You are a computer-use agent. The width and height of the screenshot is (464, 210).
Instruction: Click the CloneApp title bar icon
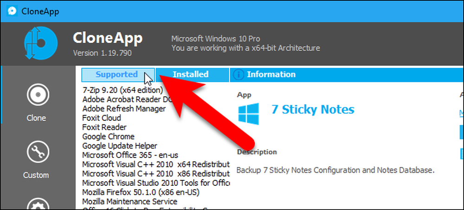(12, 11)
